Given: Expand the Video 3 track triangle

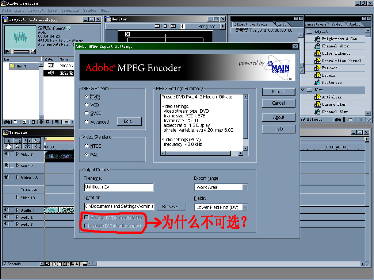Looking at the screenshot, I should [18, 154].
